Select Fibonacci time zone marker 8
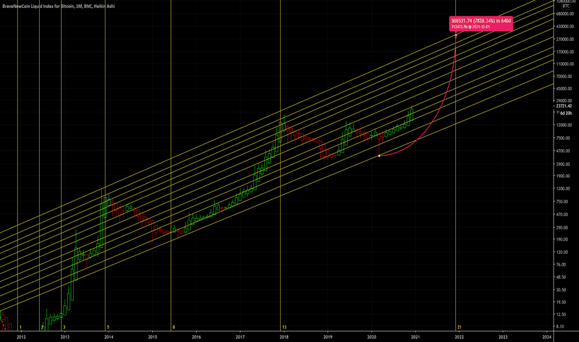Screen dimensions: 579x342 [x=173, y=327]
